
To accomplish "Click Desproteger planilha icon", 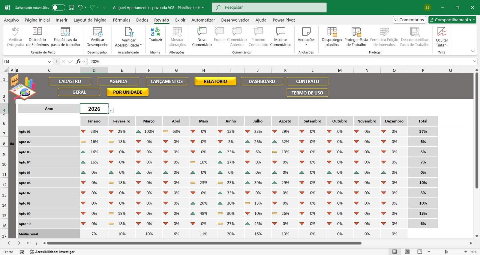I will pos(332,31).
